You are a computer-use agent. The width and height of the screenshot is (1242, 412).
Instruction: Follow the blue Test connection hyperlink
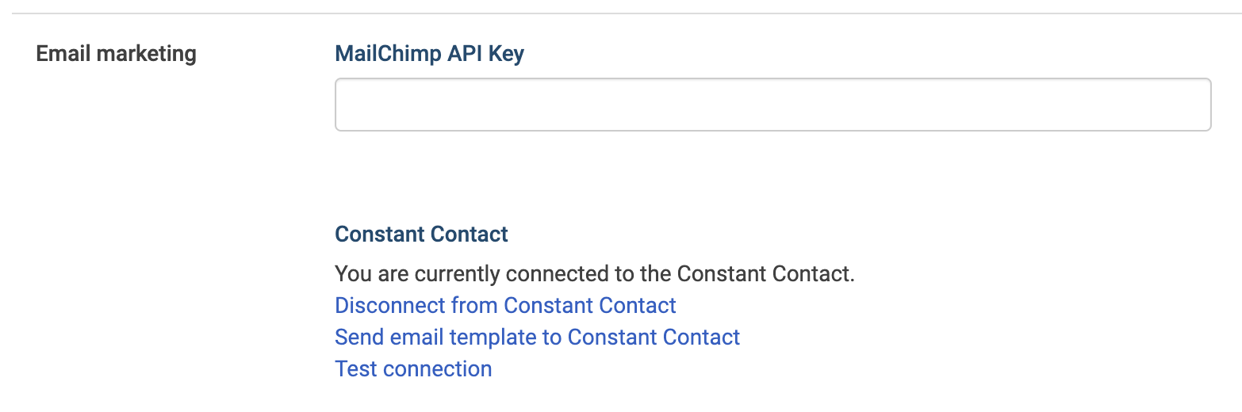point(413,369)
